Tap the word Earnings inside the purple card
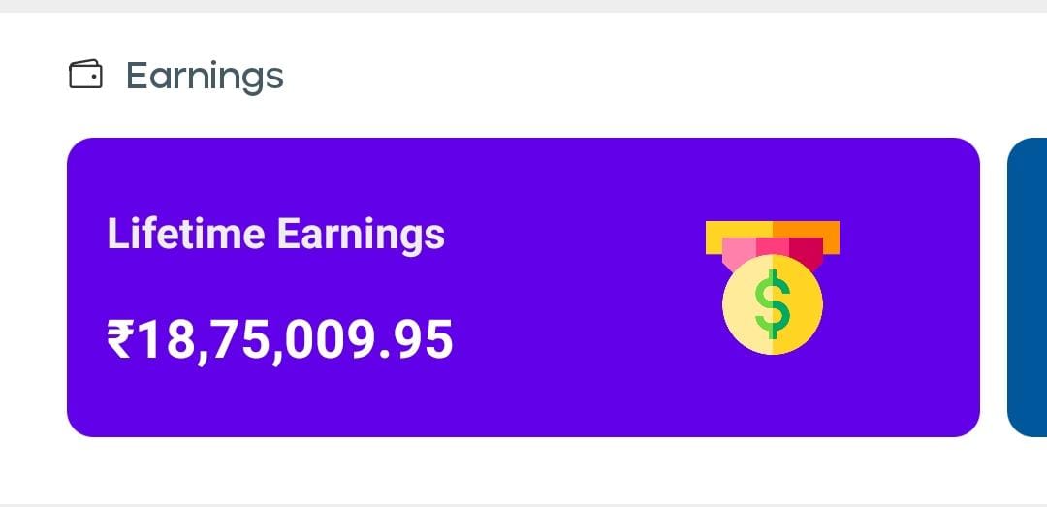The height and width of the screenshot is (507, 1047). (x=361, y=235)
